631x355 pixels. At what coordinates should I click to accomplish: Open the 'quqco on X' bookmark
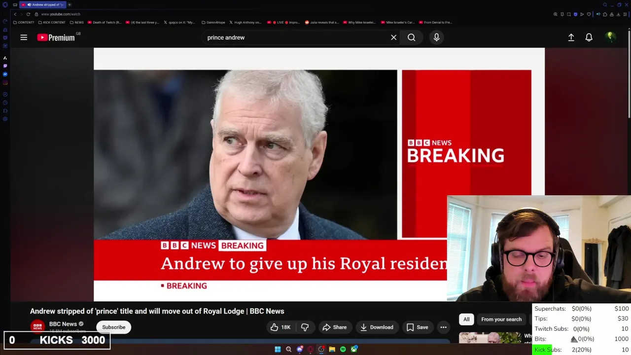click(179, 22)
